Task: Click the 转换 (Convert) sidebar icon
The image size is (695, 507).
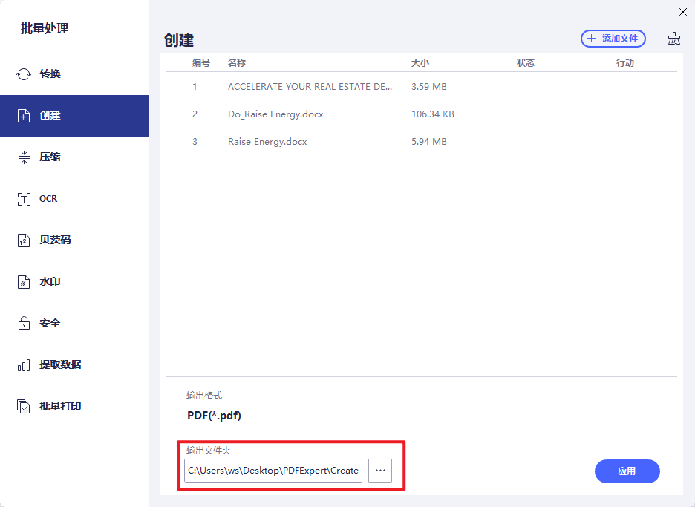Action: click(x=24, y=74)
